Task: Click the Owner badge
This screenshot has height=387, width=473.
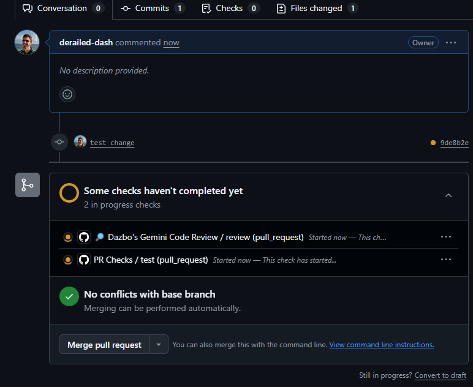Action: pyautogui.click(x=423, y=42)
